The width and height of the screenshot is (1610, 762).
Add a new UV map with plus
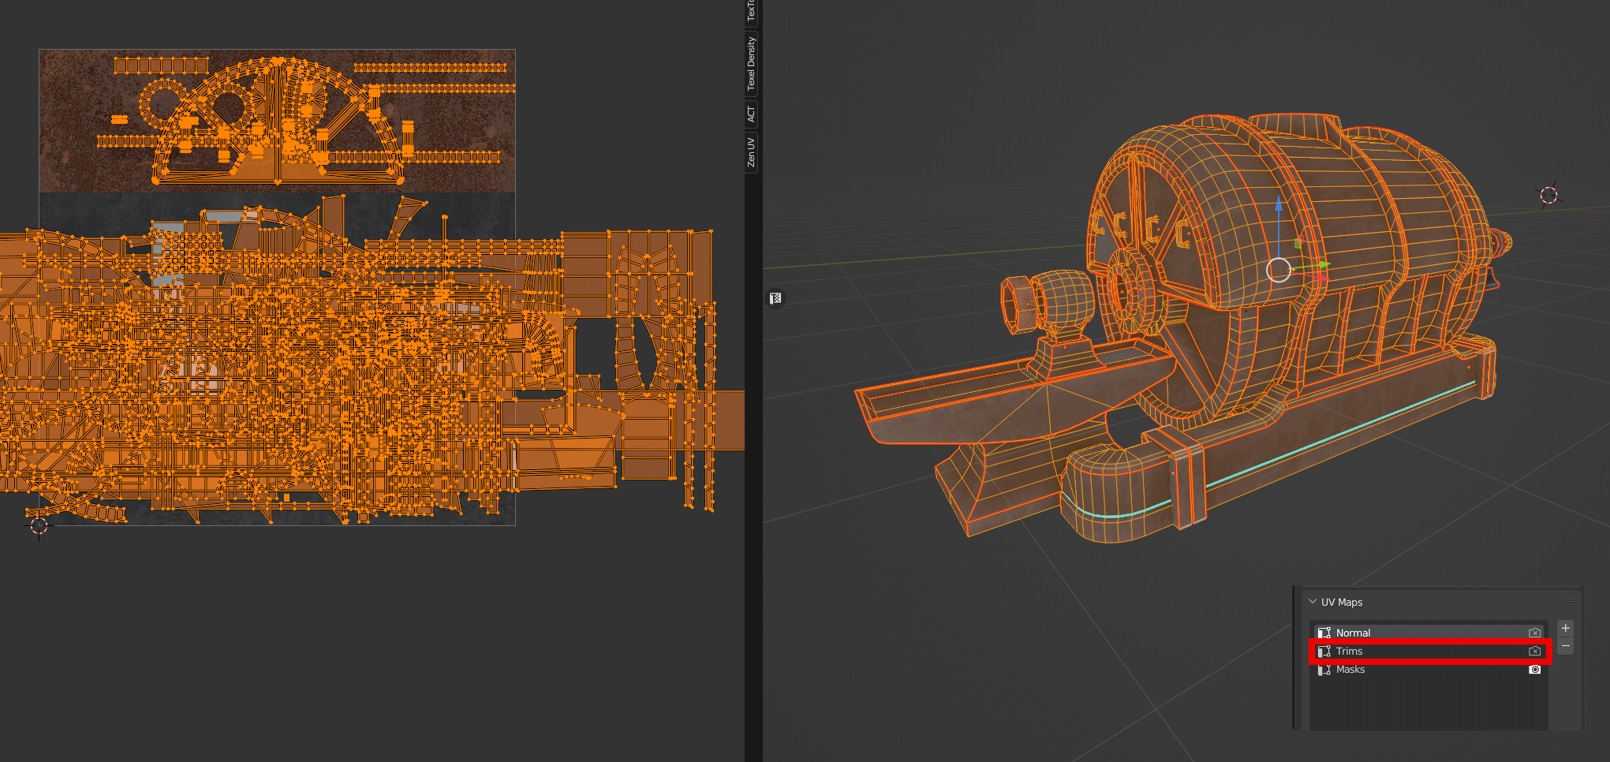[x=1566, y=628]
